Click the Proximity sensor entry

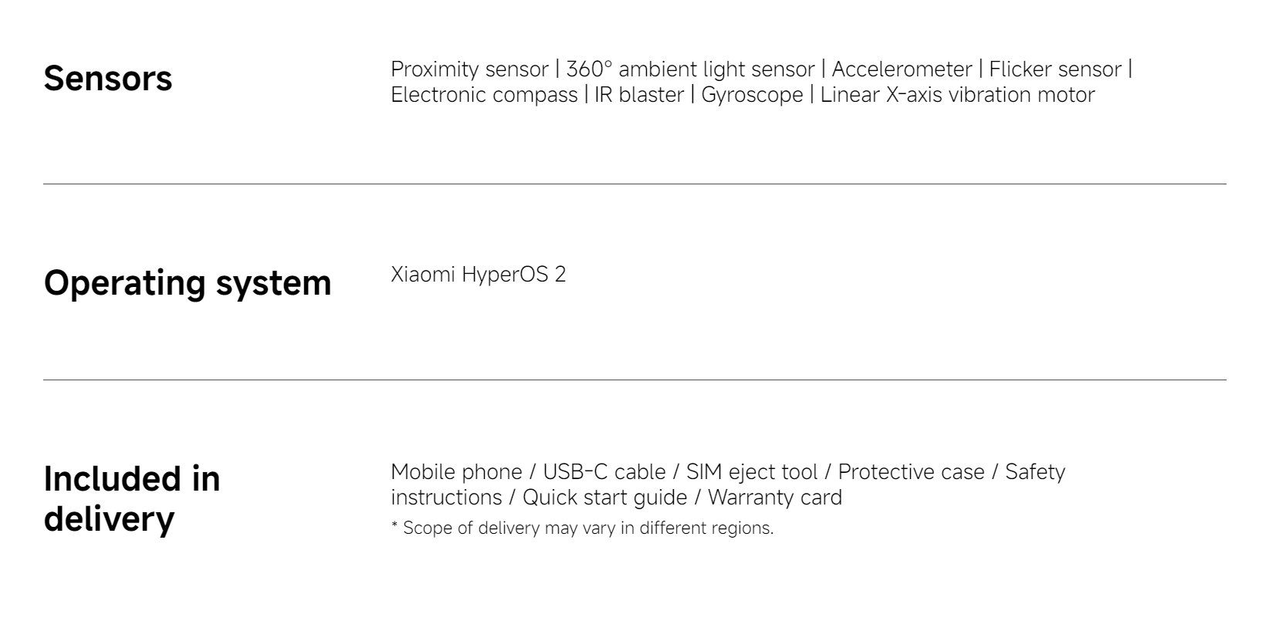tap(469, 69)
